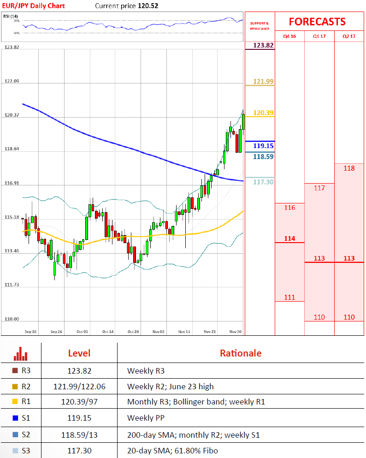Click the RSI 70% threshold label
This screenshot has height=458, width=366.
17,21
